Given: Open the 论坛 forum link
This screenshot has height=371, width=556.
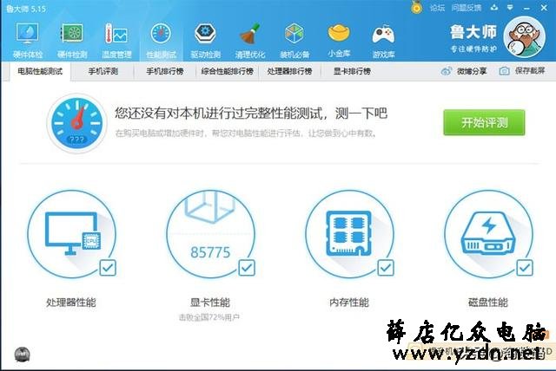Looking at the screenshot, I should tap(437, 8).
